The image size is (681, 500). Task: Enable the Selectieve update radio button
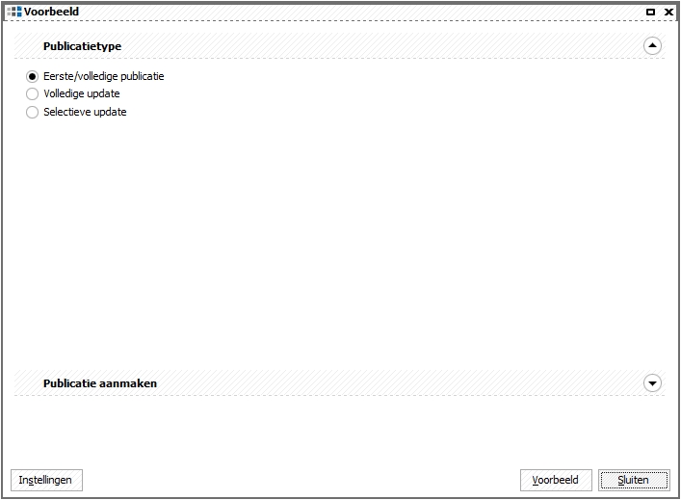pyautogui.click(x=32, y=112)
